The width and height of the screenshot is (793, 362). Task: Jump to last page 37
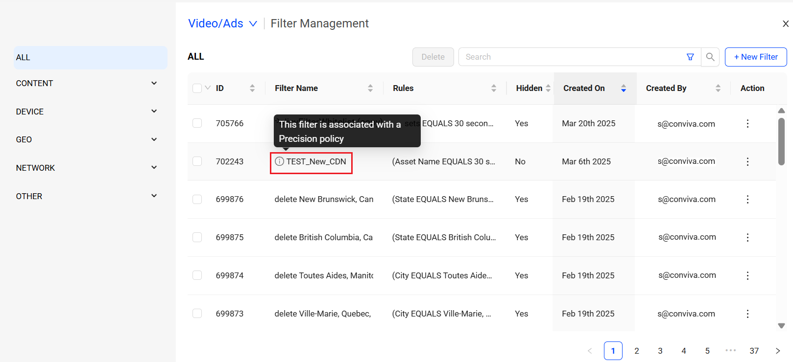[x=754, y=351]
